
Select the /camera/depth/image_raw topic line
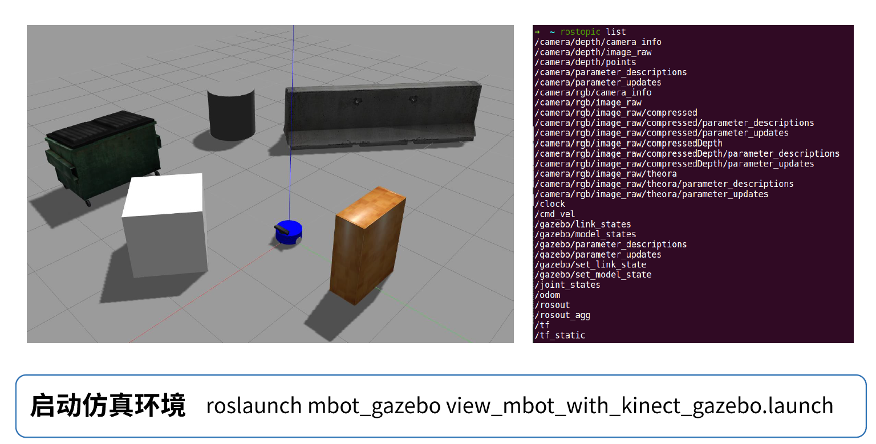tap(593, 52)
